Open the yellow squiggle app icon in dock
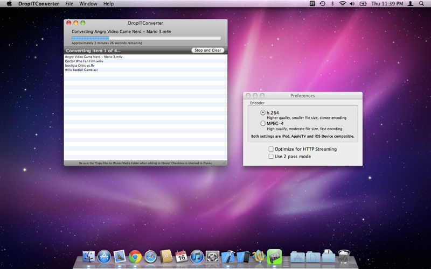This screenshot has width=431, height=269. pyautogui.click(x=259, y=257)
